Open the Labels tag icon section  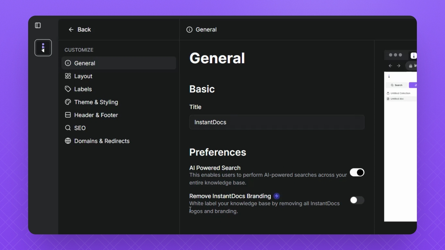pyautogui.click(x=119, y=89)
